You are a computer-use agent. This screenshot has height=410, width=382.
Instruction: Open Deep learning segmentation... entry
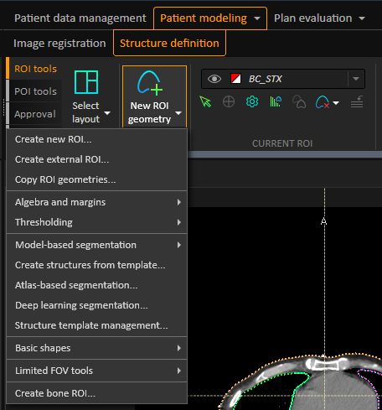coord(96,305)
